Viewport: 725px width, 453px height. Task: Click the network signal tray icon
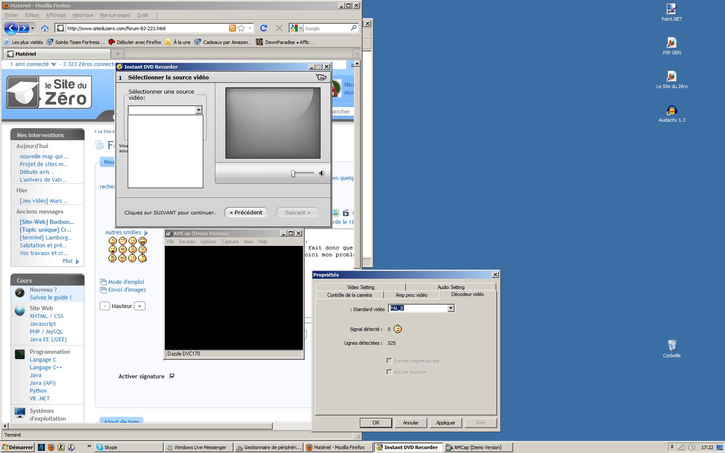[x=681, y=447]
